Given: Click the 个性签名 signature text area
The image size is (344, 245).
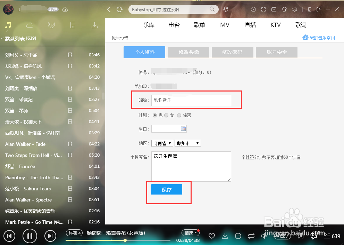Looking at the screenshot, I should pos(191,166).
